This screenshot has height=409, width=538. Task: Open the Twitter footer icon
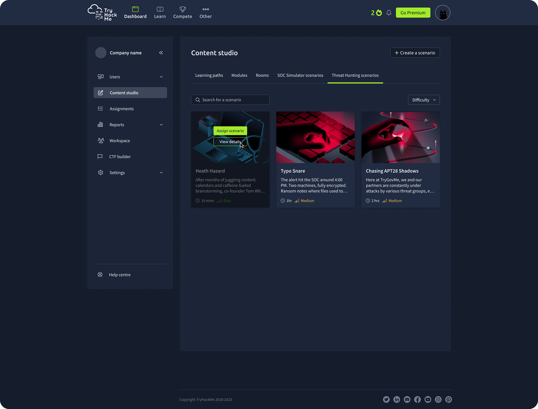pos(386,399)
